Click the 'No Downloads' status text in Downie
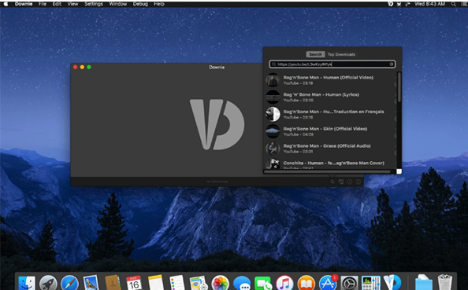 (217, 182)
